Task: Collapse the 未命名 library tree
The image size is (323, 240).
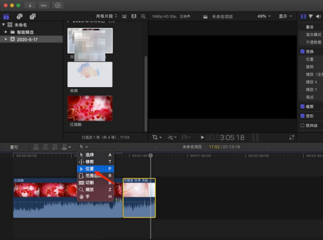Action: pos(3,25)
